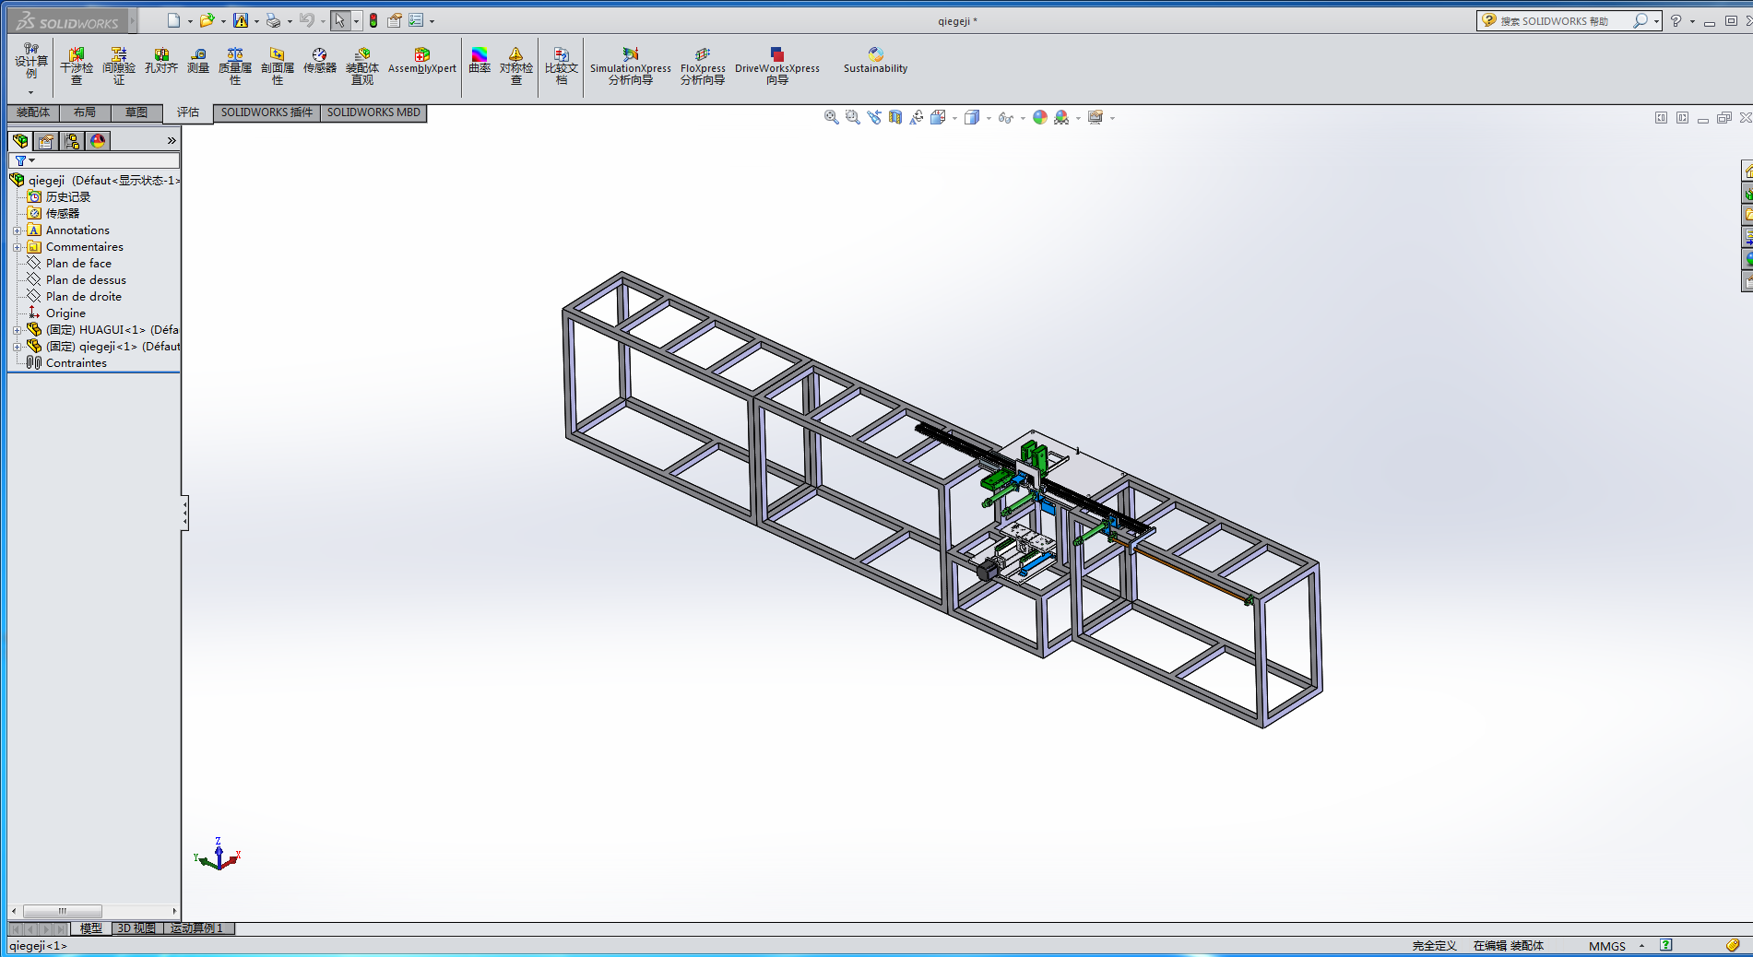Image resolution: width=1753 pixels, height=957 pixels.
Task: Open the 测量 measure tool
Action: pyautogui.click(x=198, y=61)
